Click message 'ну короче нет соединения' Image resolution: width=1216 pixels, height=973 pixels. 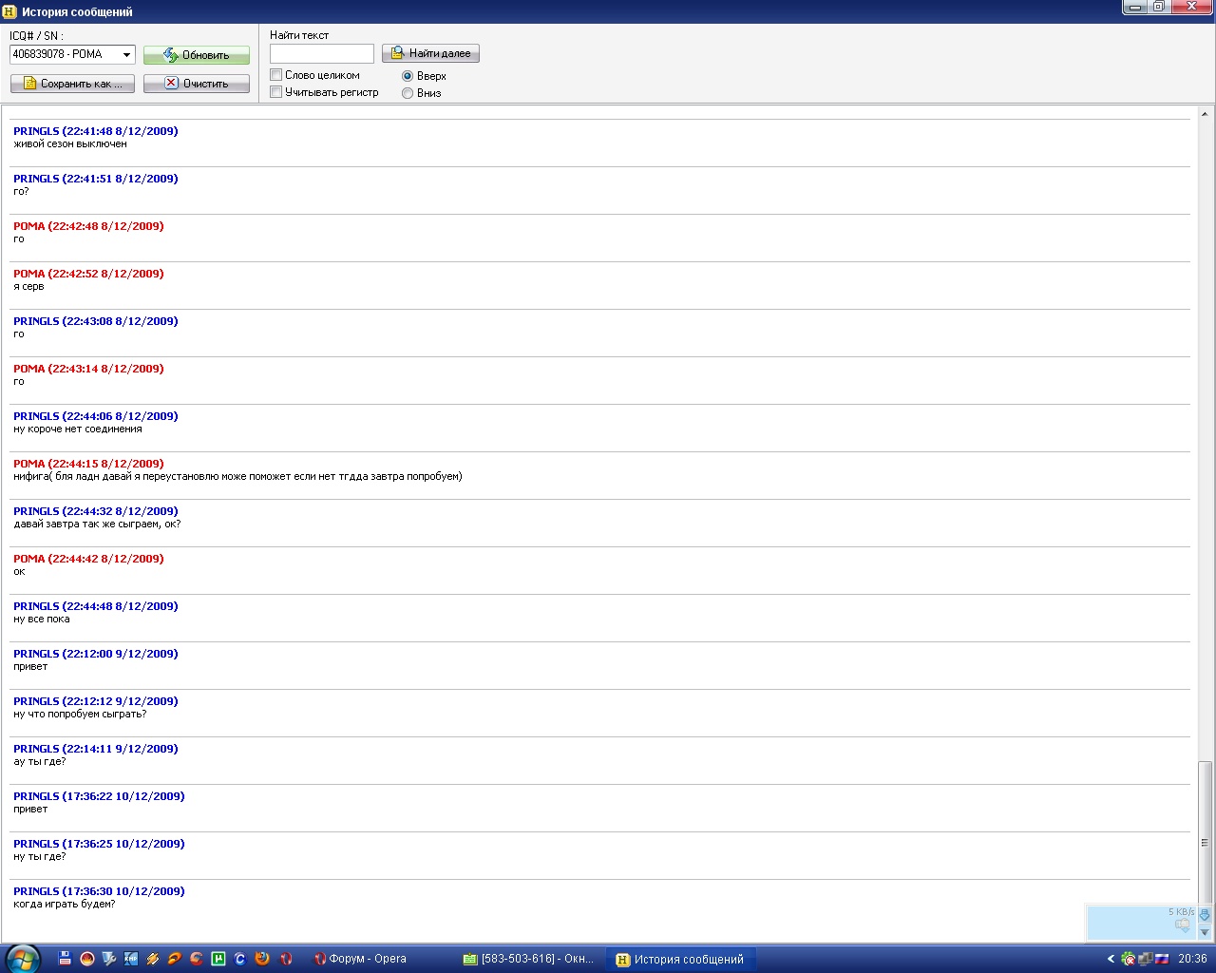[78, 429]
